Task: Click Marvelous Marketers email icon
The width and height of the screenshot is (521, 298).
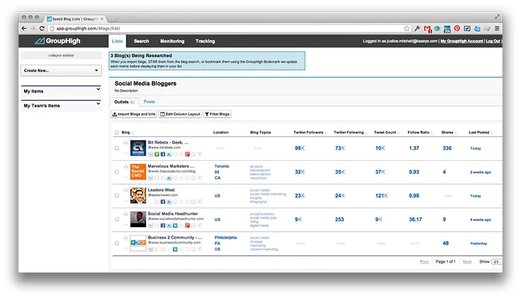Action: (150, 178)
